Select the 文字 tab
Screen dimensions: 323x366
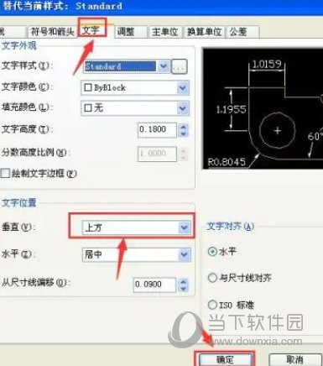click(91, 30)
